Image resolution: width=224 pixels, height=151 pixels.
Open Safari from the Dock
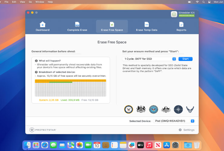[x=45, y=145]
